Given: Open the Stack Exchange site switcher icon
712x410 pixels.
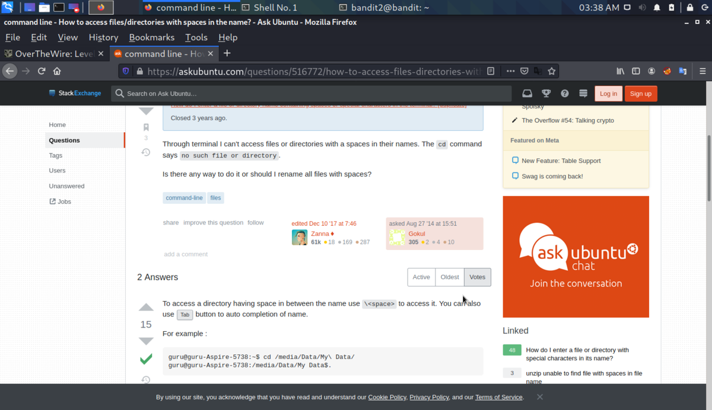Looking at the screenshot, I should [583, 94].
